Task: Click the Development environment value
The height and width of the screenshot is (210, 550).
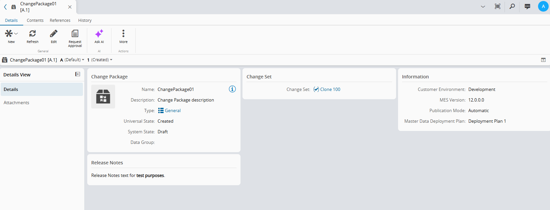Action: (482, 89)
